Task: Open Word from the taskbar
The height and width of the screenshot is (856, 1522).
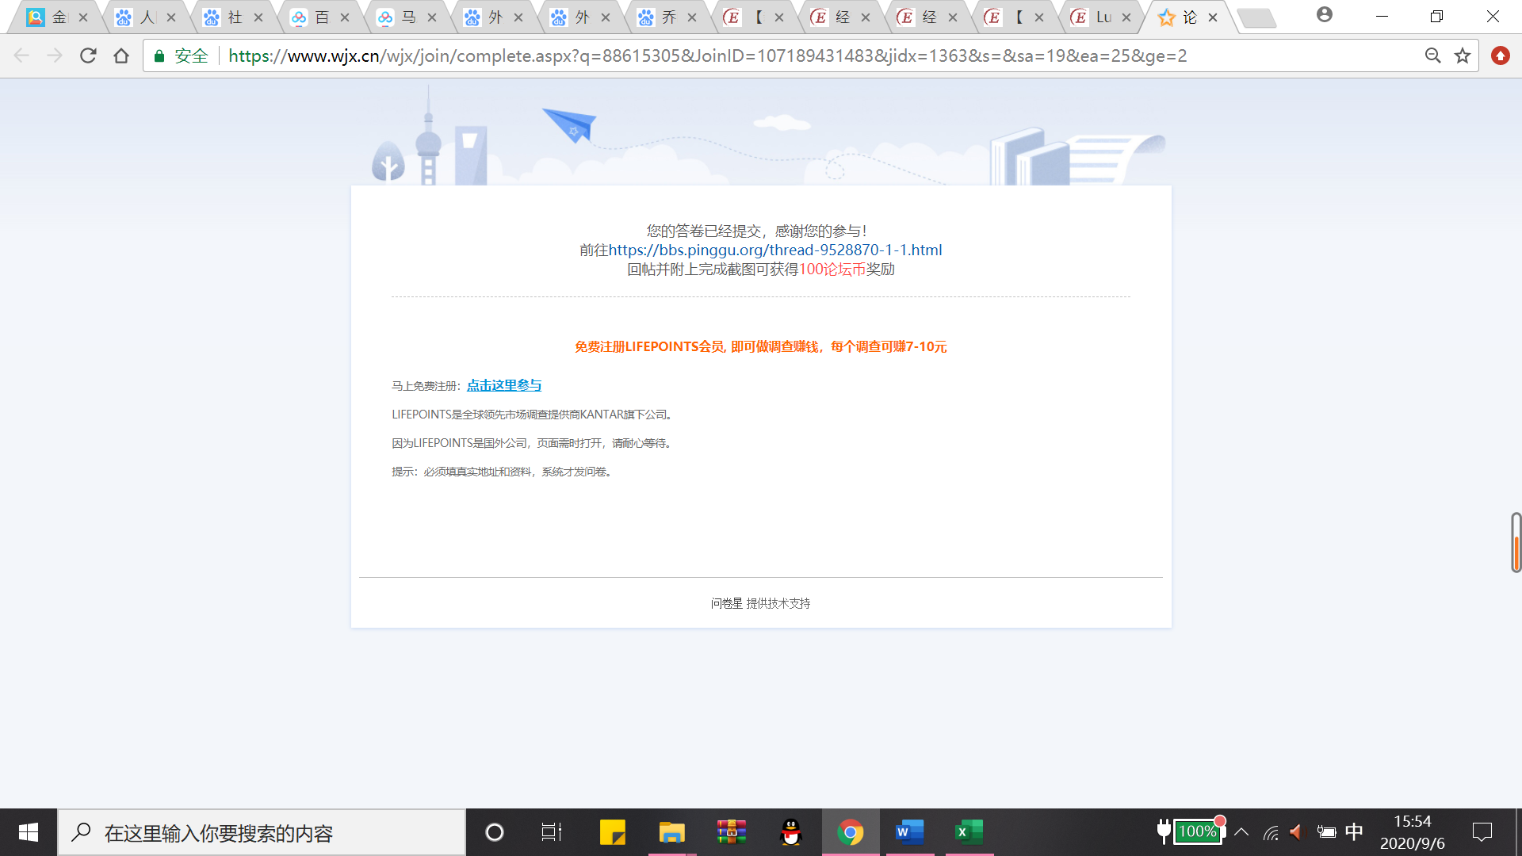Action: click(x=909, y=832)
